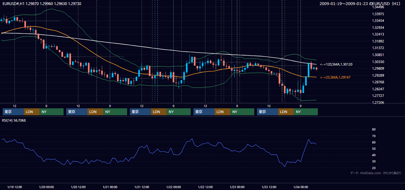Select the 1.31892 price axis value
Viewport: 405px width, 190px height.
(x=378, y=41)
